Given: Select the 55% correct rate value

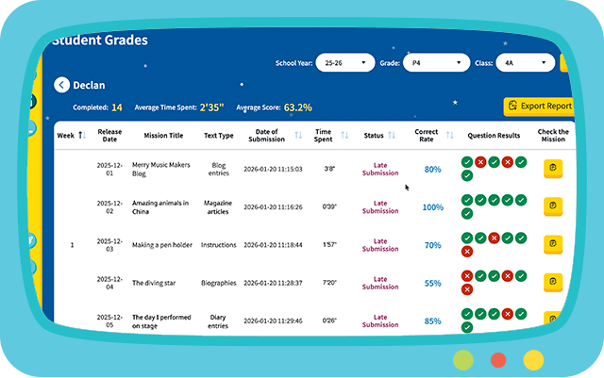Looking at the screenshot, I should (x=432, y=284).
